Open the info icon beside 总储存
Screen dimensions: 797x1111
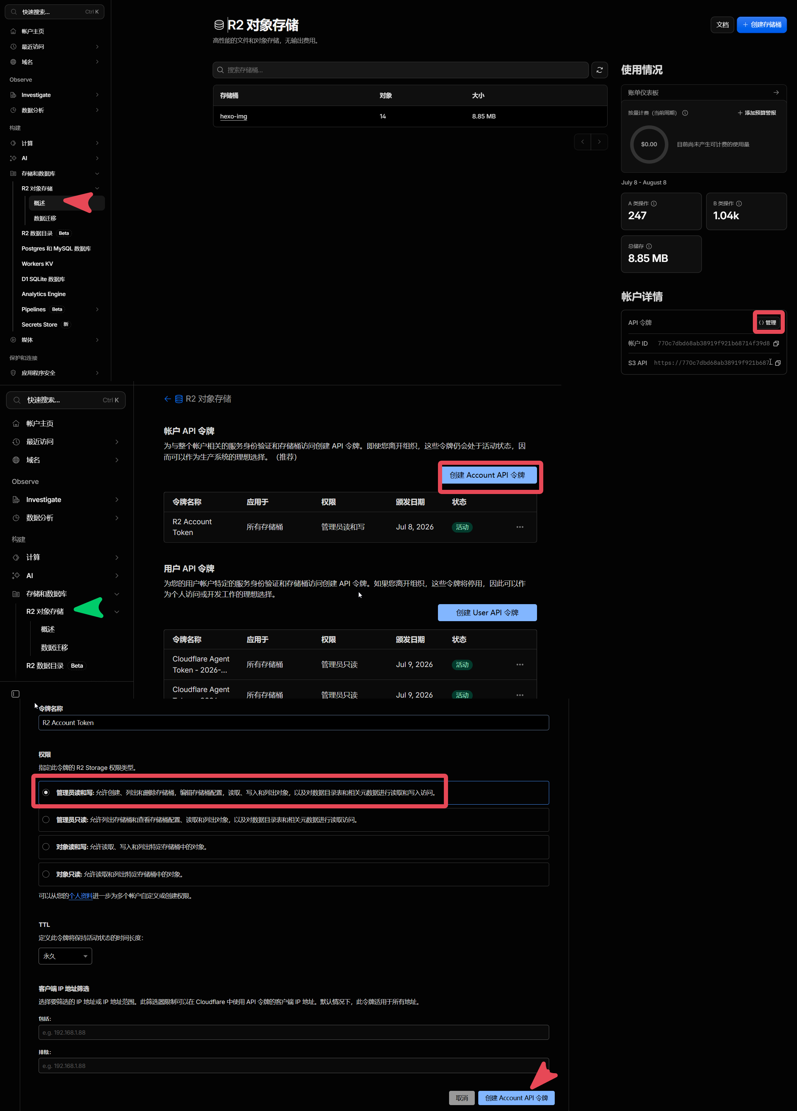click(x=649, y=246)
